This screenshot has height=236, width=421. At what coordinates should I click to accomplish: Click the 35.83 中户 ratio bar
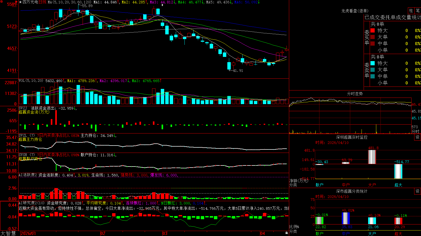(x=346, y=218)
